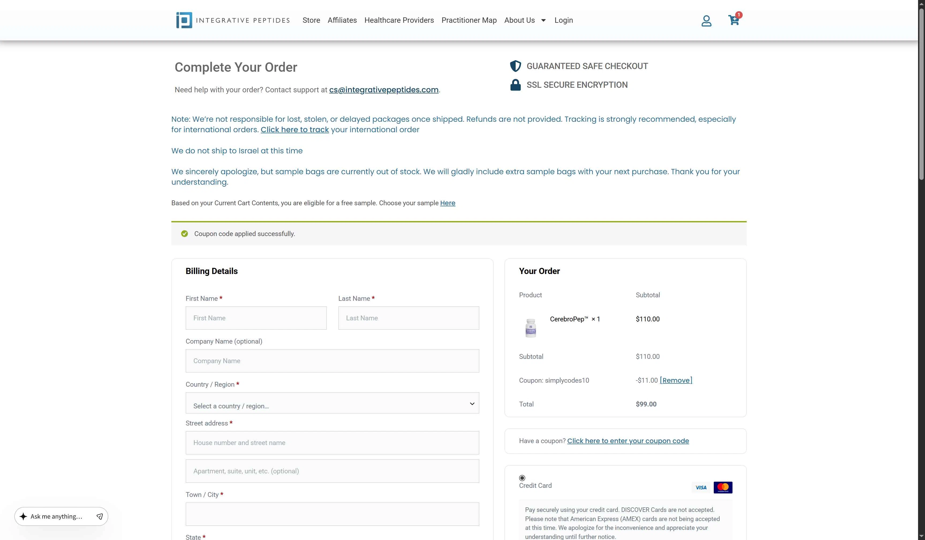Open the Practitioner Map page
Screen dimensions: 925x540
469,20
